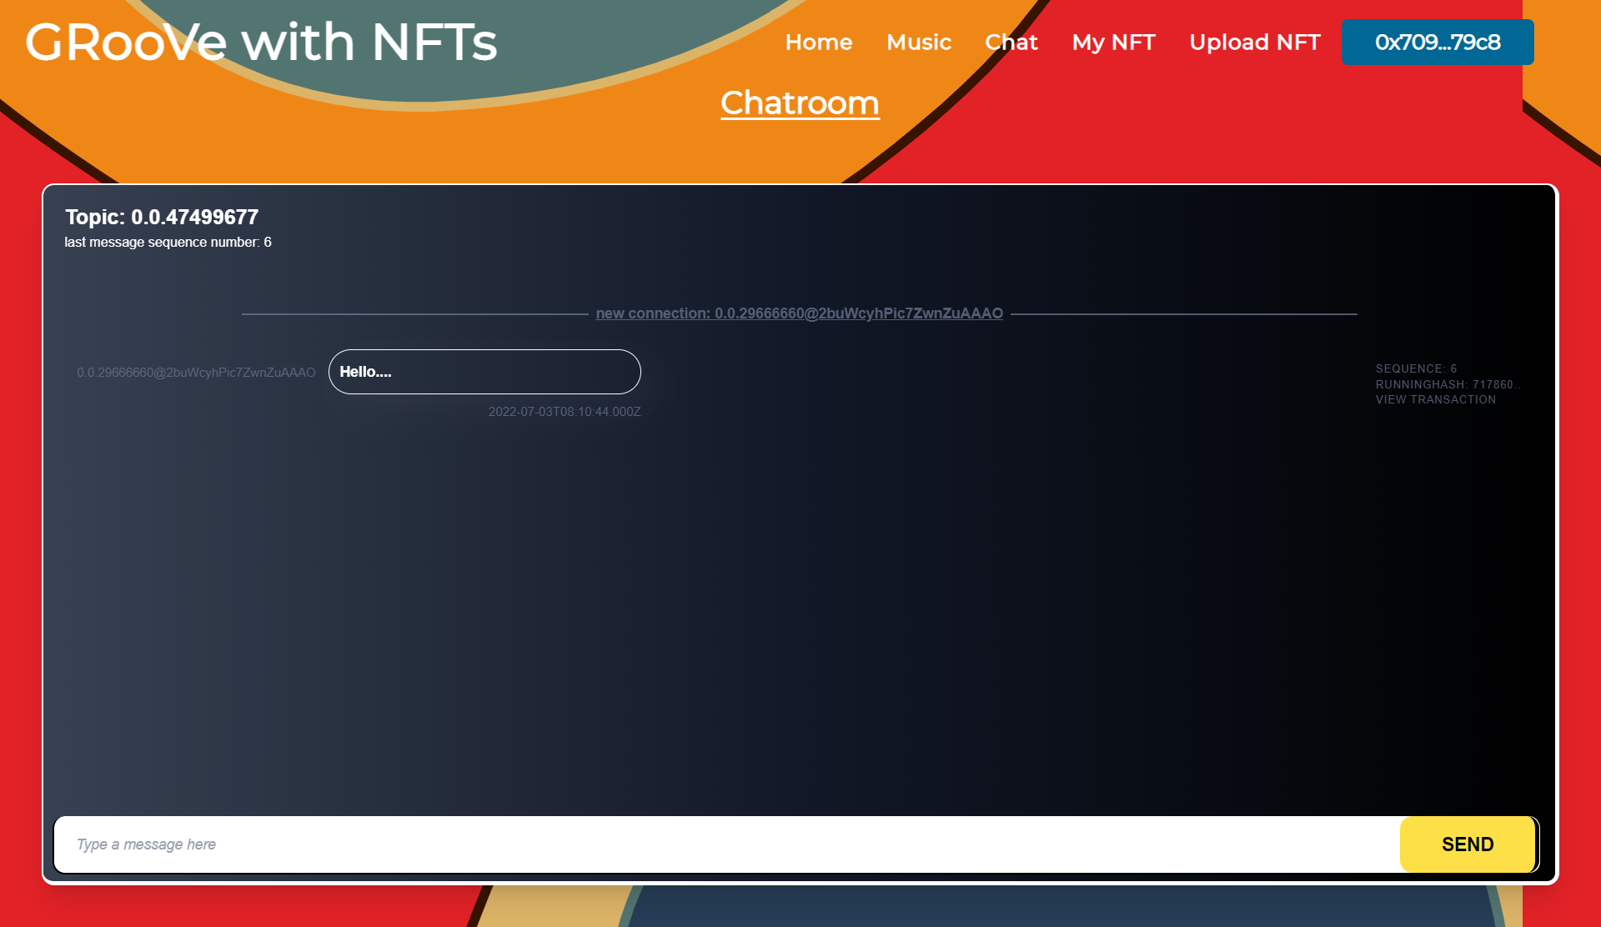Open the new connection link
This screenshot has width=1601, height=927.
799,313
